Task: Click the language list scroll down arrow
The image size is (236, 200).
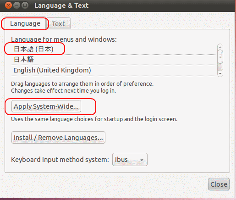Action: (x=220, y=74)
